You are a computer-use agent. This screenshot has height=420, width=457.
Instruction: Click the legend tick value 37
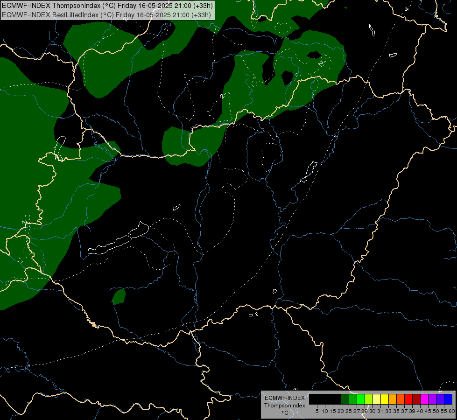(405, 411)
